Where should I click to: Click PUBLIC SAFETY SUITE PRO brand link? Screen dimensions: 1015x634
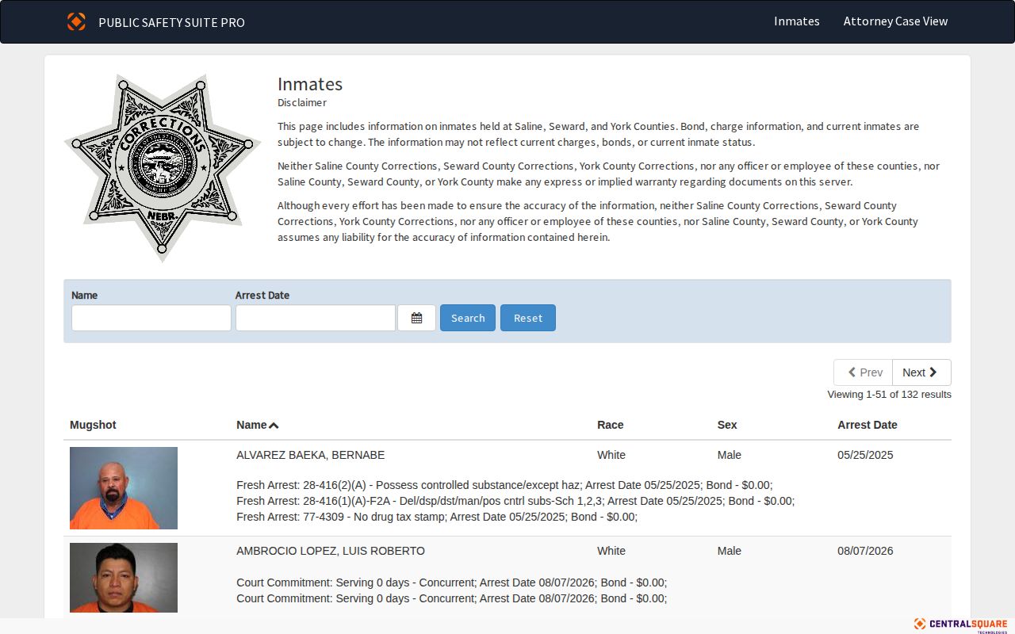point(171,22)
